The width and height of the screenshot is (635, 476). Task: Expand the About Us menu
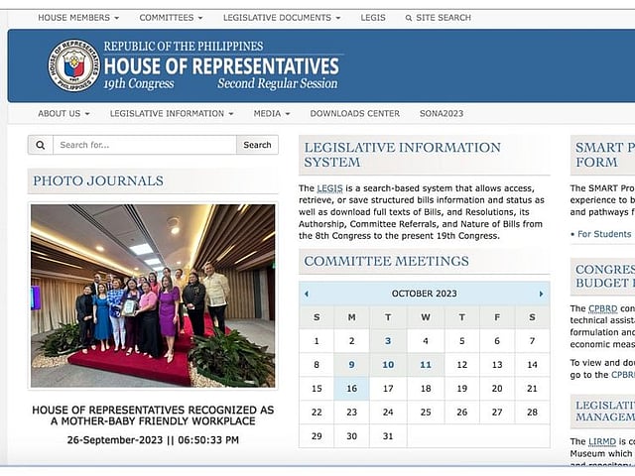63,114
